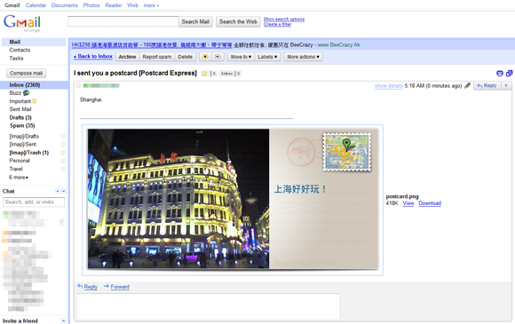Screen dimensions: 515x324
Task: Open Sent Mail folder
Action: (20, 109)
